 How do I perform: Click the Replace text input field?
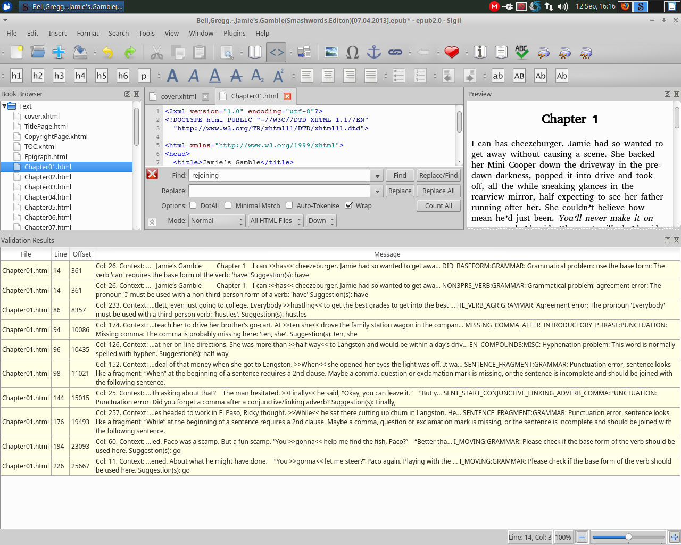click(279, 191)
